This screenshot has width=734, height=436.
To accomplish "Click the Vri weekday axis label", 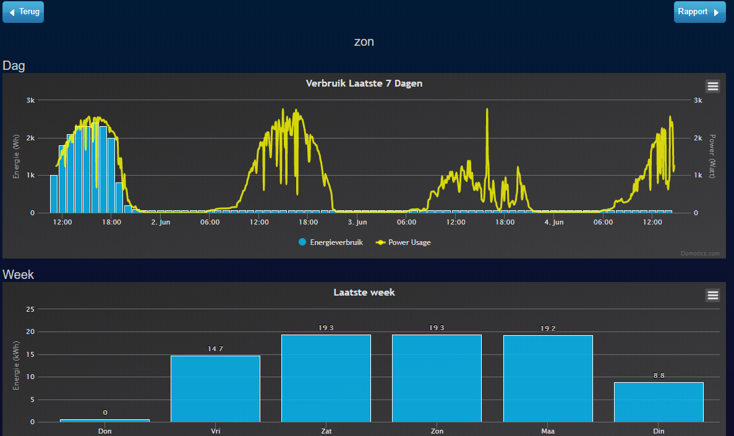I will pyautogui.click(x=215, y=431).
